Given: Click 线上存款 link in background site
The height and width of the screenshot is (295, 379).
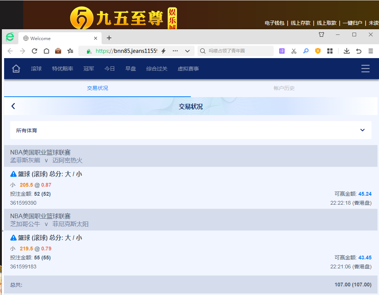Looking at the screenshot, I should (x=300, y=23).
